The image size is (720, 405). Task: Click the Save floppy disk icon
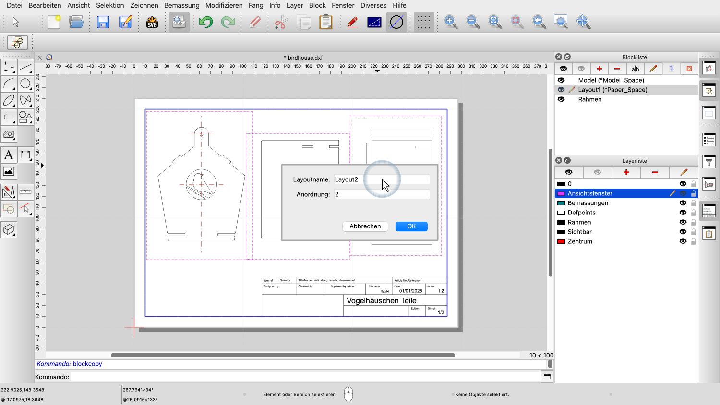pos(103,22)
